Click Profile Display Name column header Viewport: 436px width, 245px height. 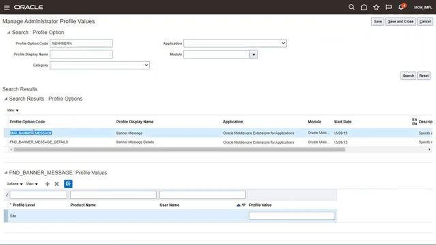click(x=135, y=122)
